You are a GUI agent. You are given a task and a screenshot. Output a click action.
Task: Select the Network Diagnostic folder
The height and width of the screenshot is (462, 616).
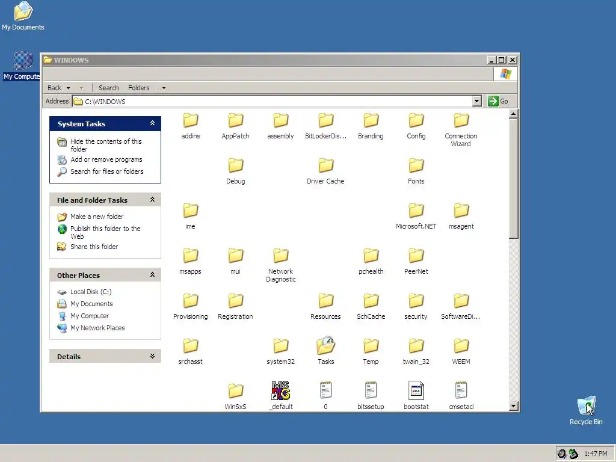[x=280, y=265]
